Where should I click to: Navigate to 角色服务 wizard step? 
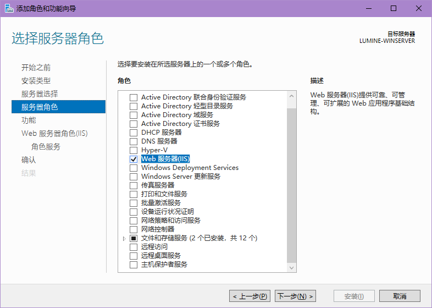point(46,147)
